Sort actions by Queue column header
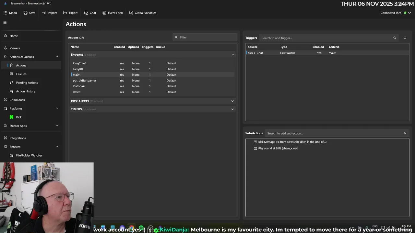 click(x=160, y=47)
